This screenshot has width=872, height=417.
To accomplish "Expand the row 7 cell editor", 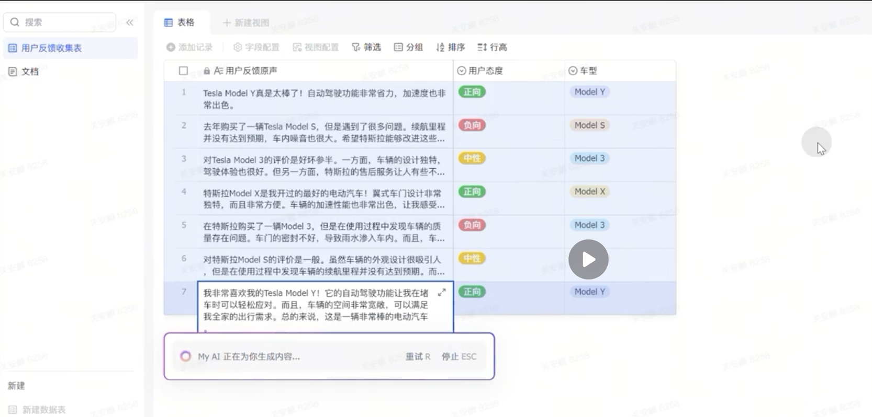I will tap(442, 293).
